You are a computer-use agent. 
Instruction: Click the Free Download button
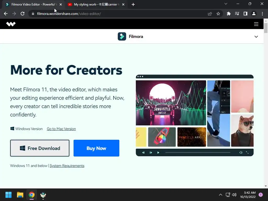(x=40, y=148)
